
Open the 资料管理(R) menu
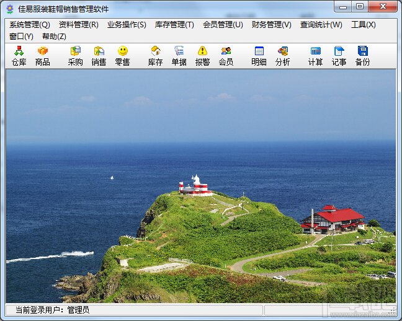coord(78,25)
